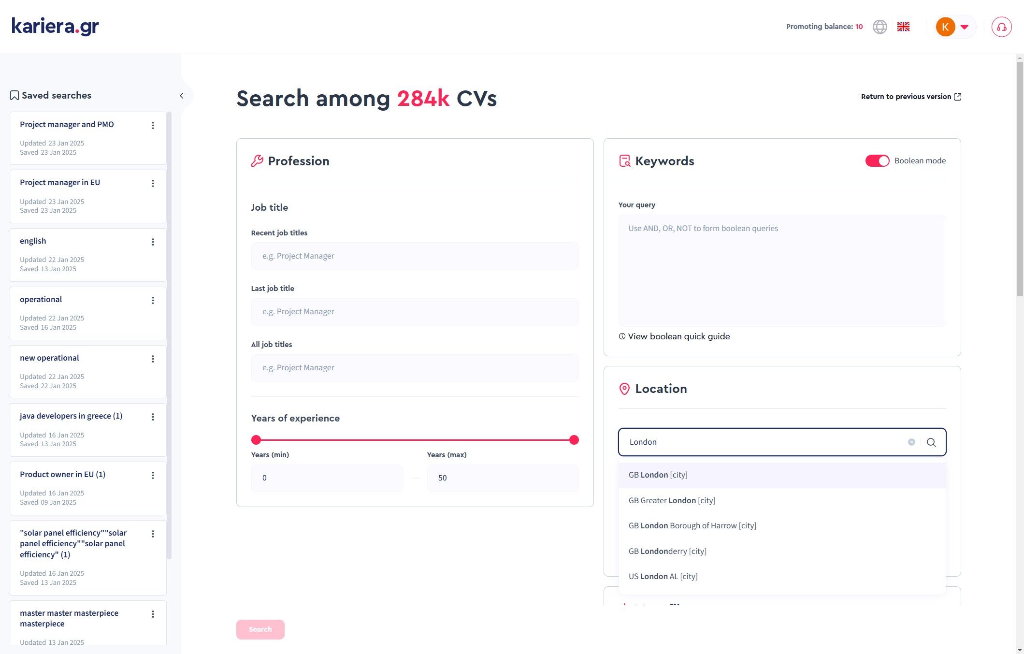This screenshot has width=1024, height=654.
Task: Choose GB Londonderry from suggestions
Action: click(x=667, y=551)
